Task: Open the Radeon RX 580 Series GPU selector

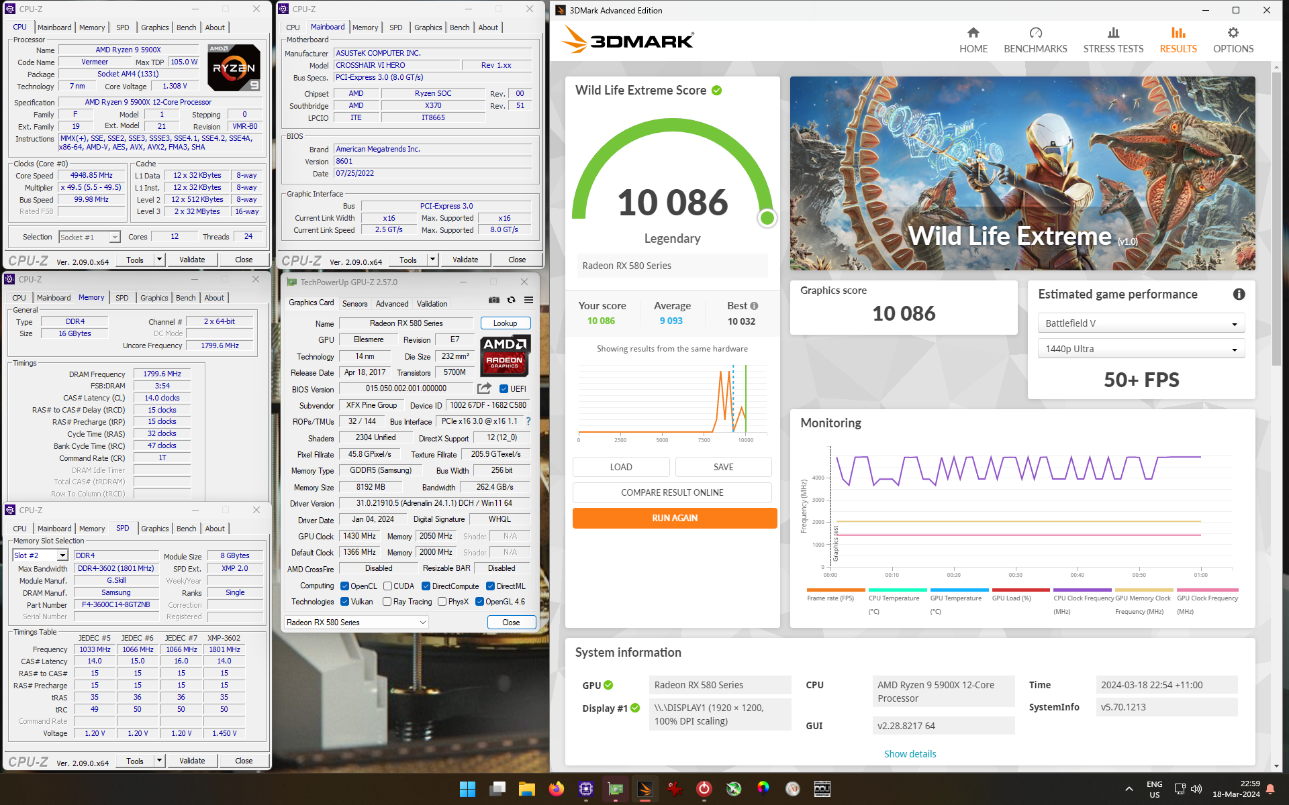Action: click(356, 622)
